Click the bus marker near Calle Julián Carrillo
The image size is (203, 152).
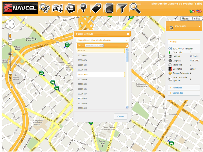tap(41, 73)
